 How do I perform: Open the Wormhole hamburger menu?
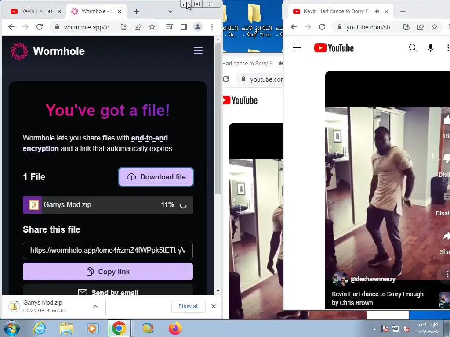click(198, 51)
